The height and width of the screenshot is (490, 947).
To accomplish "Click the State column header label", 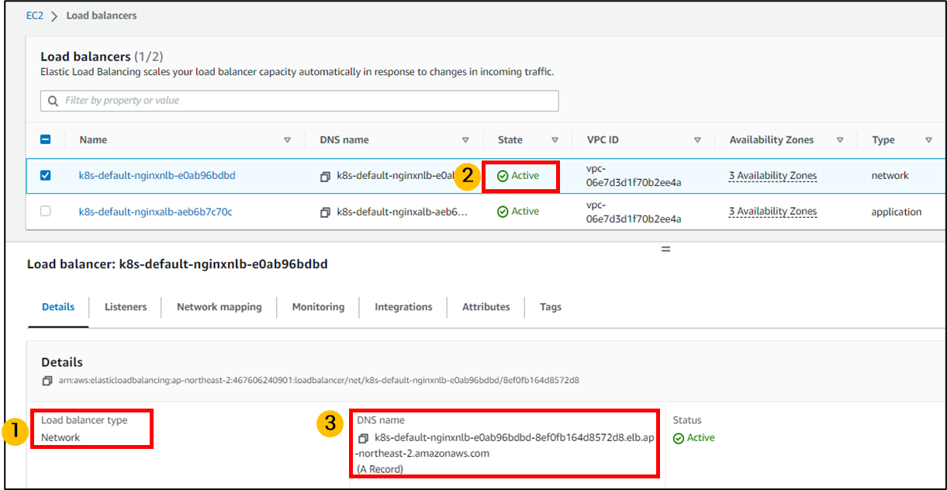I will click(510, 140).
